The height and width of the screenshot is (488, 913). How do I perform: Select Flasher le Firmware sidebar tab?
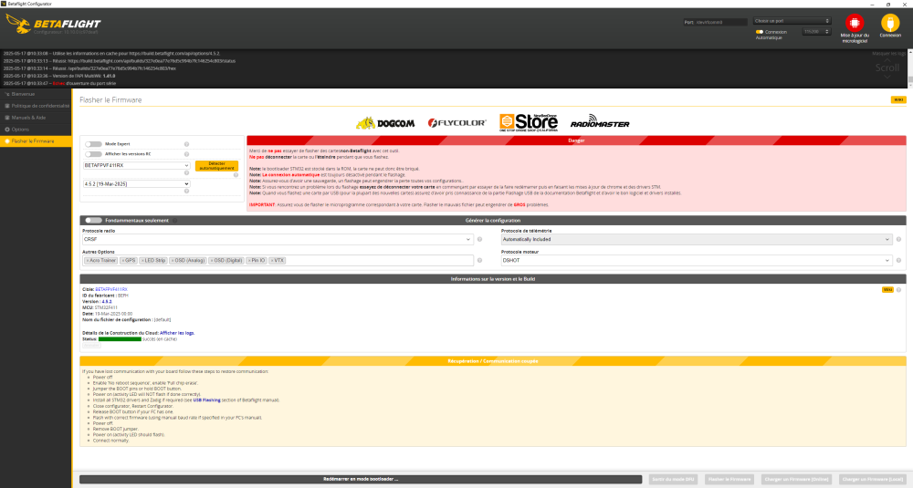(x=36, y=141)
